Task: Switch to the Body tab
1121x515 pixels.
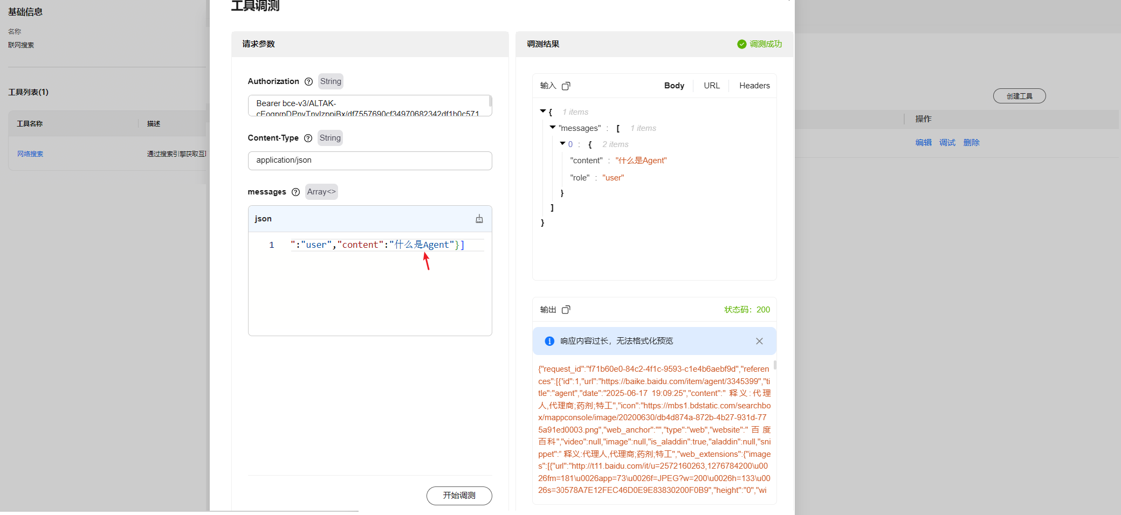Action: pos(674,86)
